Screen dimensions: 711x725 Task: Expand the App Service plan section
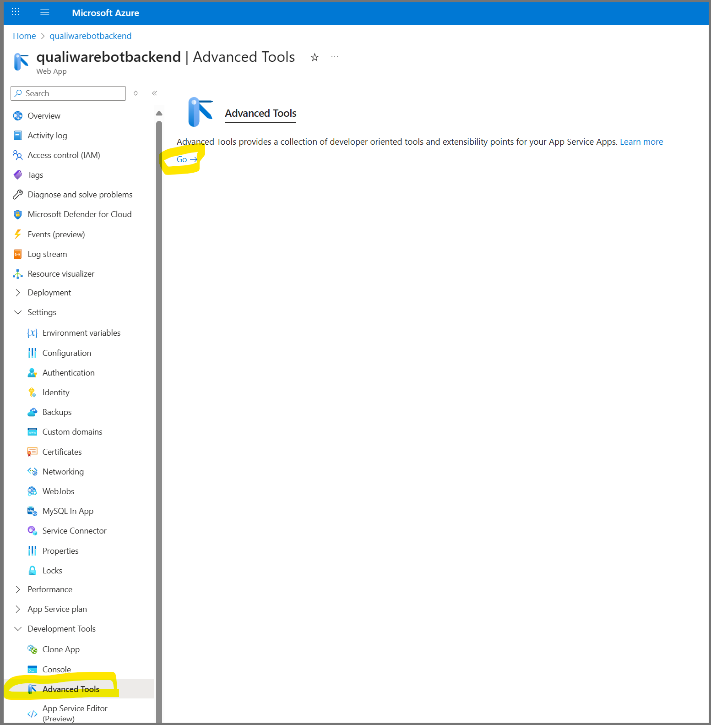18,609
